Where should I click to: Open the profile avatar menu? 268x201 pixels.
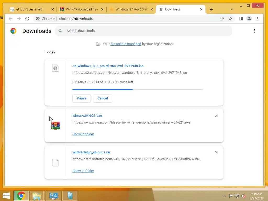249,19
